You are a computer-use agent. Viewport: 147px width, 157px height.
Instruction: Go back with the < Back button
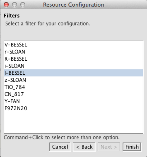[84, 147]
